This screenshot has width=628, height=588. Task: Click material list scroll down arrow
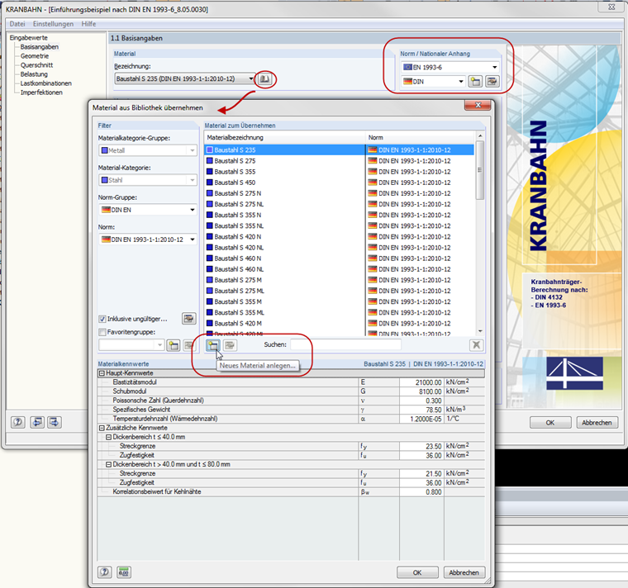click(x=480, y=332)
